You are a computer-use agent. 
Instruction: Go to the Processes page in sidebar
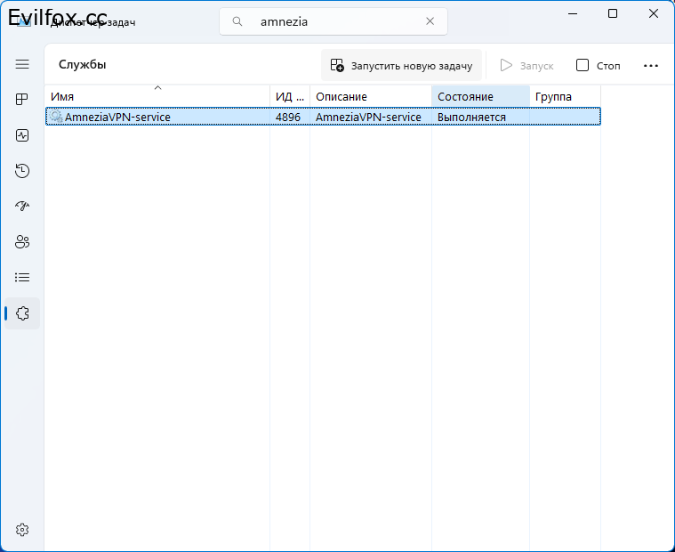22,100
